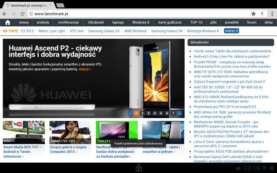The image size is (277, 173).
Task: Bookmark the page with the star icon
Action: tap(254, 14)
